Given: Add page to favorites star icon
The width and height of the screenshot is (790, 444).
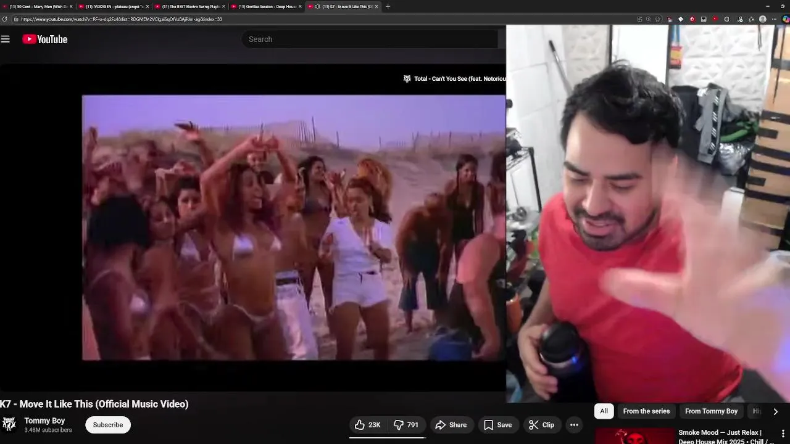Looking at the screenshot, I should (x=658, y=19).
